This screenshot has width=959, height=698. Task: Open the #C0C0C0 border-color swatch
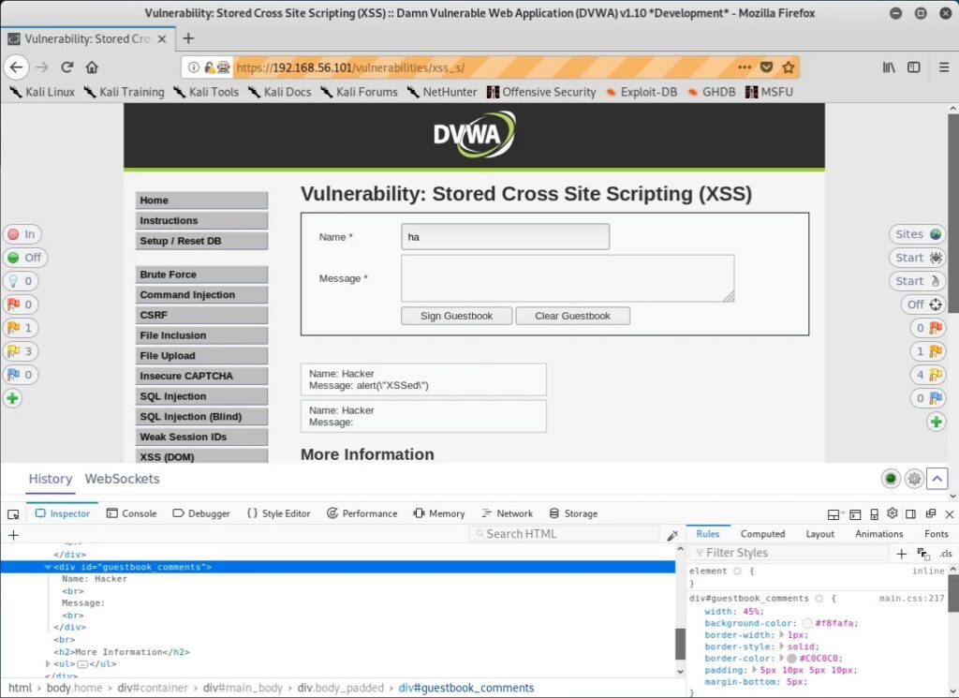[x=791, y=659]
